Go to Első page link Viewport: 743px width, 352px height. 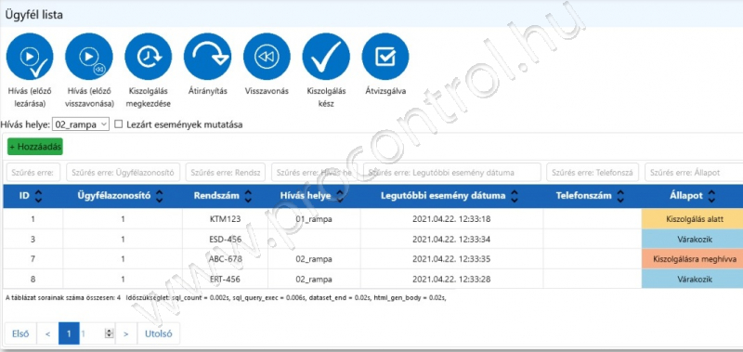pos(20,334)
